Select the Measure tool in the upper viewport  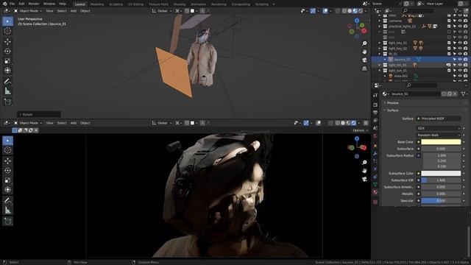7,91
